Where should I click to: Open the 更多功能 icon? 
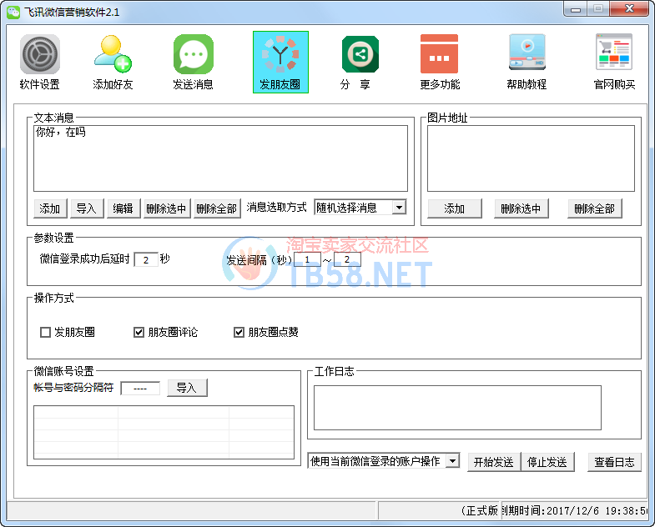tap(439, 54)
